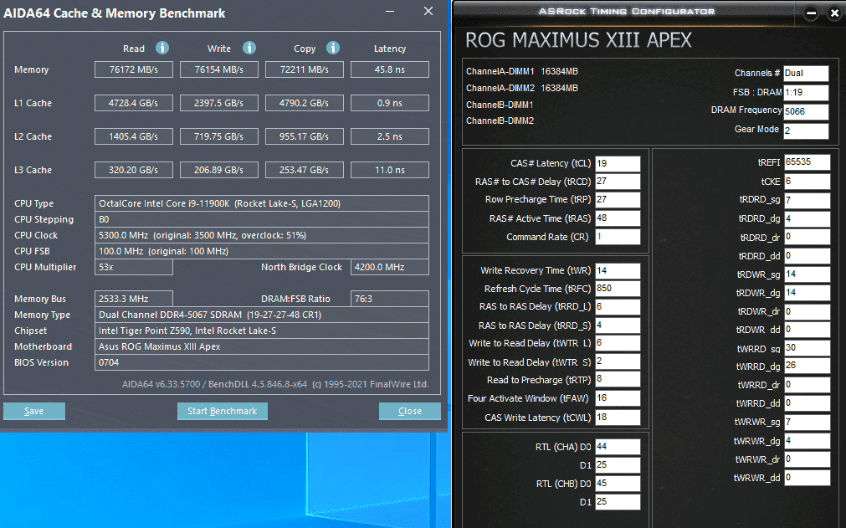Screen dimensions: 846x528
Task: Click the CPU Type field showing i9-11900K
Action: tap(262, 203)
